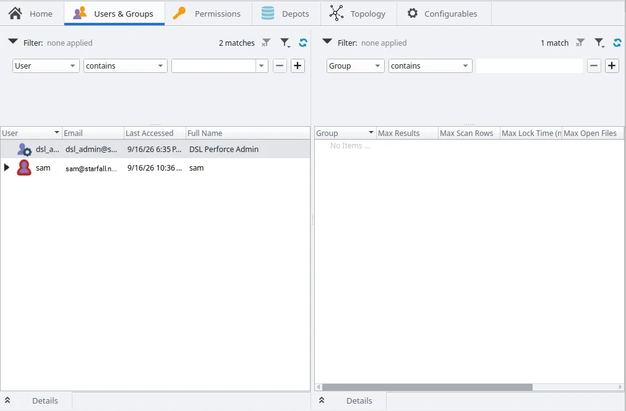Screen dimensions: 626x411
Task: Sort by the Max Lock Time column header
Action: [x=531, y=133]
